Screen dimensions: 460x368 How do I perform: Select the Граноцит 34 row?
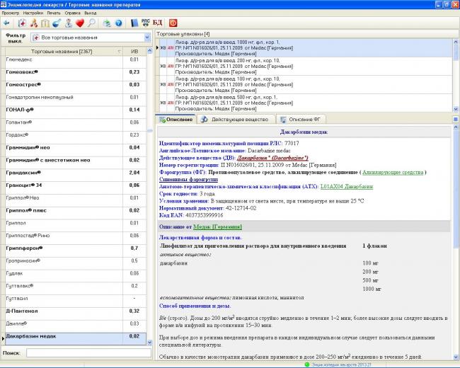click(x=76, y=188)
